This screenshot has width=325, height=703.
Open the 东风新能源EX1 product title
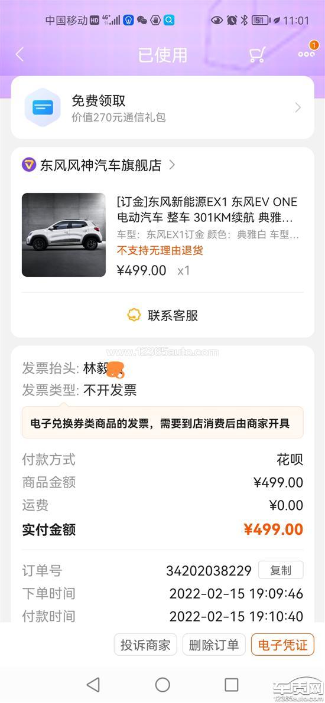(x=207, y=210)
